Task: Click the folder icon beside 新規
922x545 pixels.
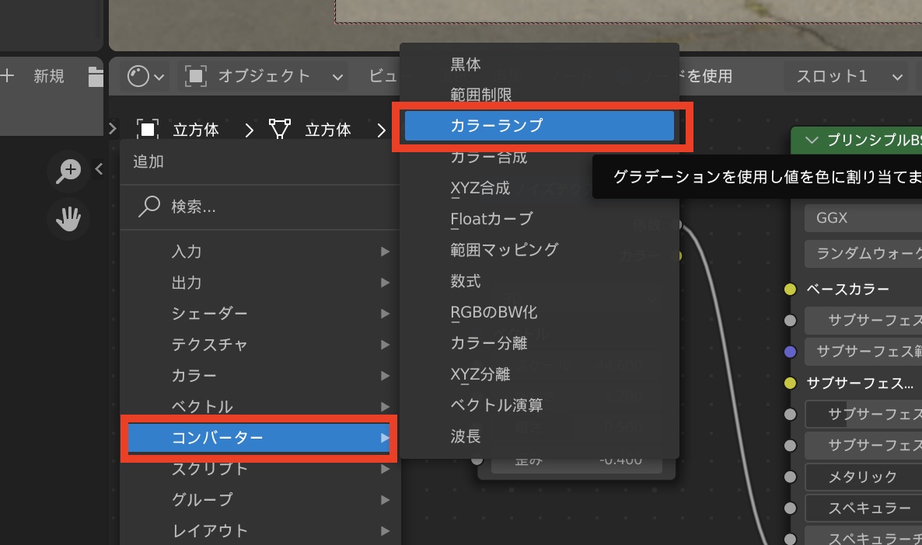Action: 96,76
